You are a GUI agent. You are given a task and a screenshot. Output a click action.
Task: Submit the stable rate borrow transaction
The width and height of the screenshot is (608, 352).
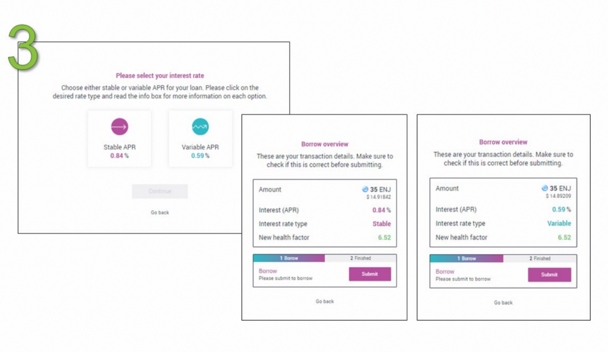[x=370, y=274]
